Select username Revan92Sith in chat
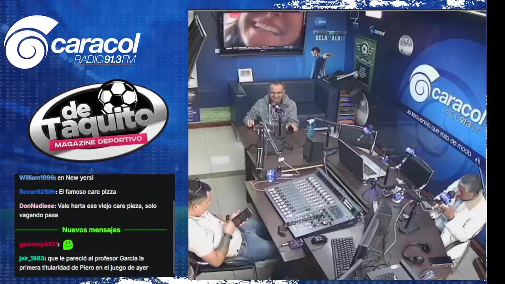The width and height of the screenshot is (505, 284). coord(37,192)
